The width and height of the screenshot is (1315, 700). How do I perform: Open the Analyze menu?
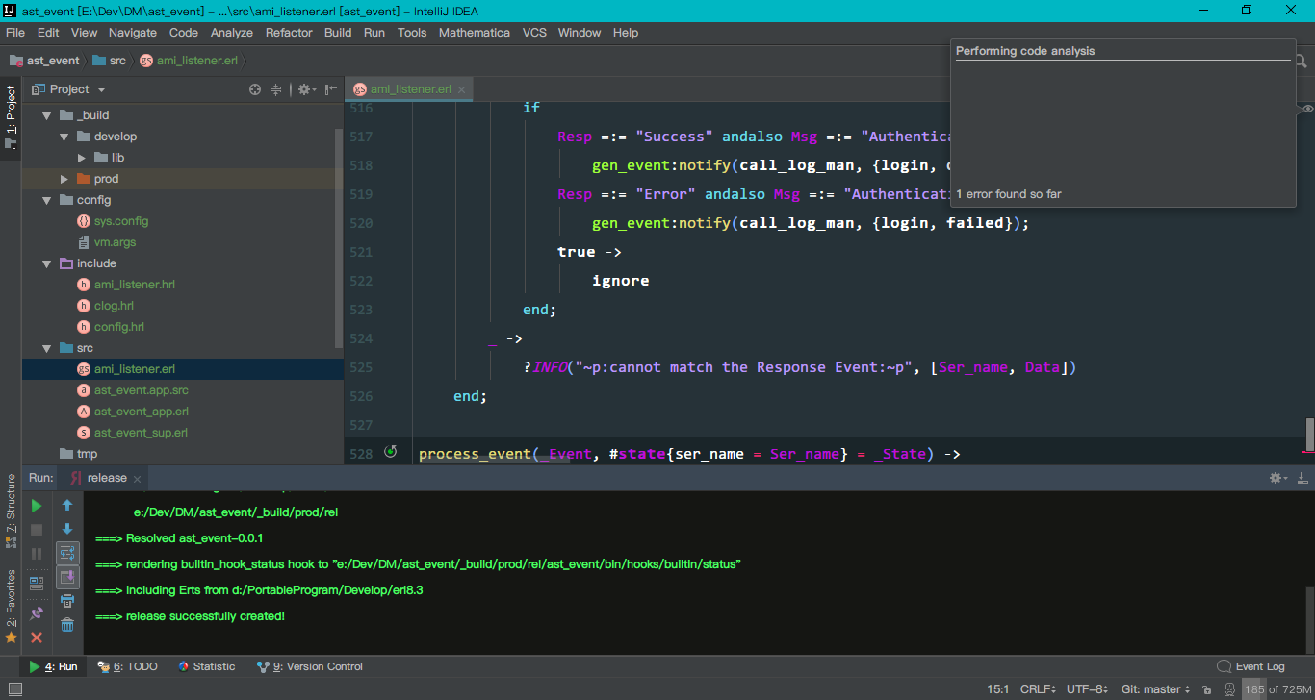(231, 33)
